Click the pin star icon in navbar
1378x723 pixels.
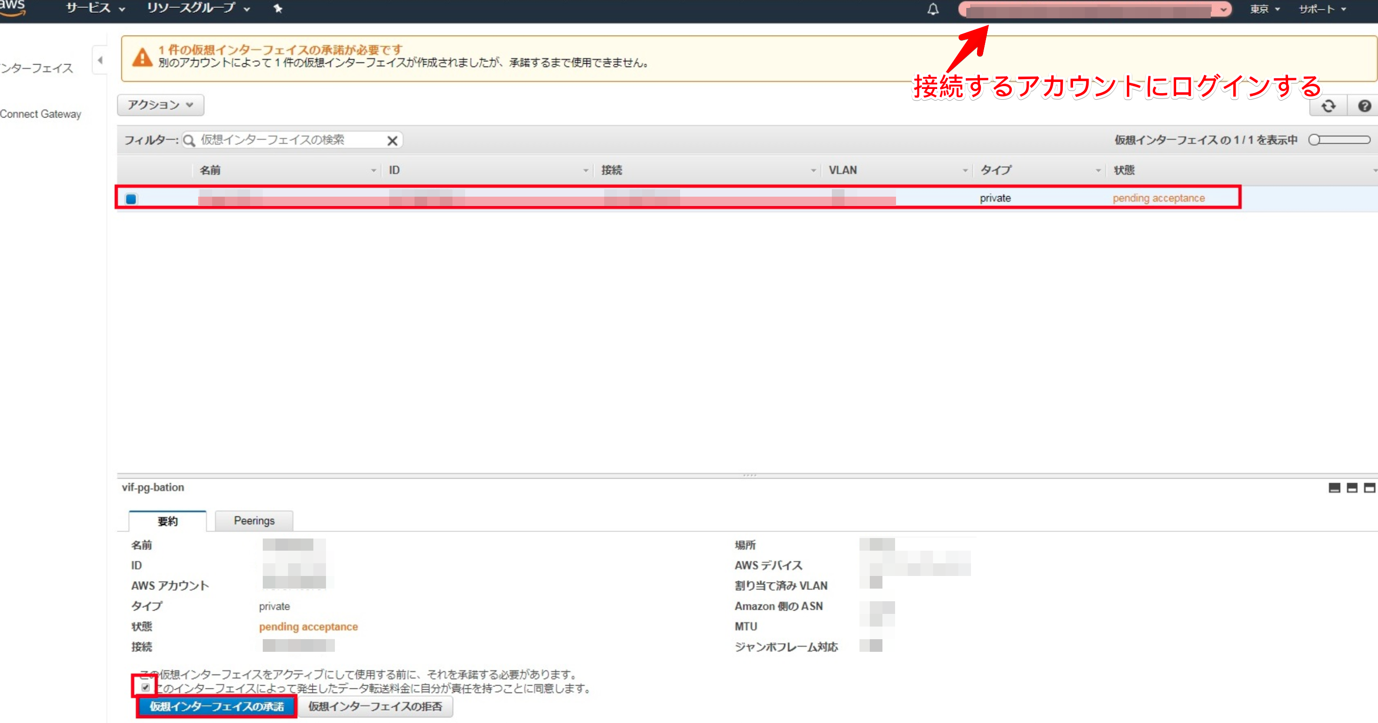(278, 8)
